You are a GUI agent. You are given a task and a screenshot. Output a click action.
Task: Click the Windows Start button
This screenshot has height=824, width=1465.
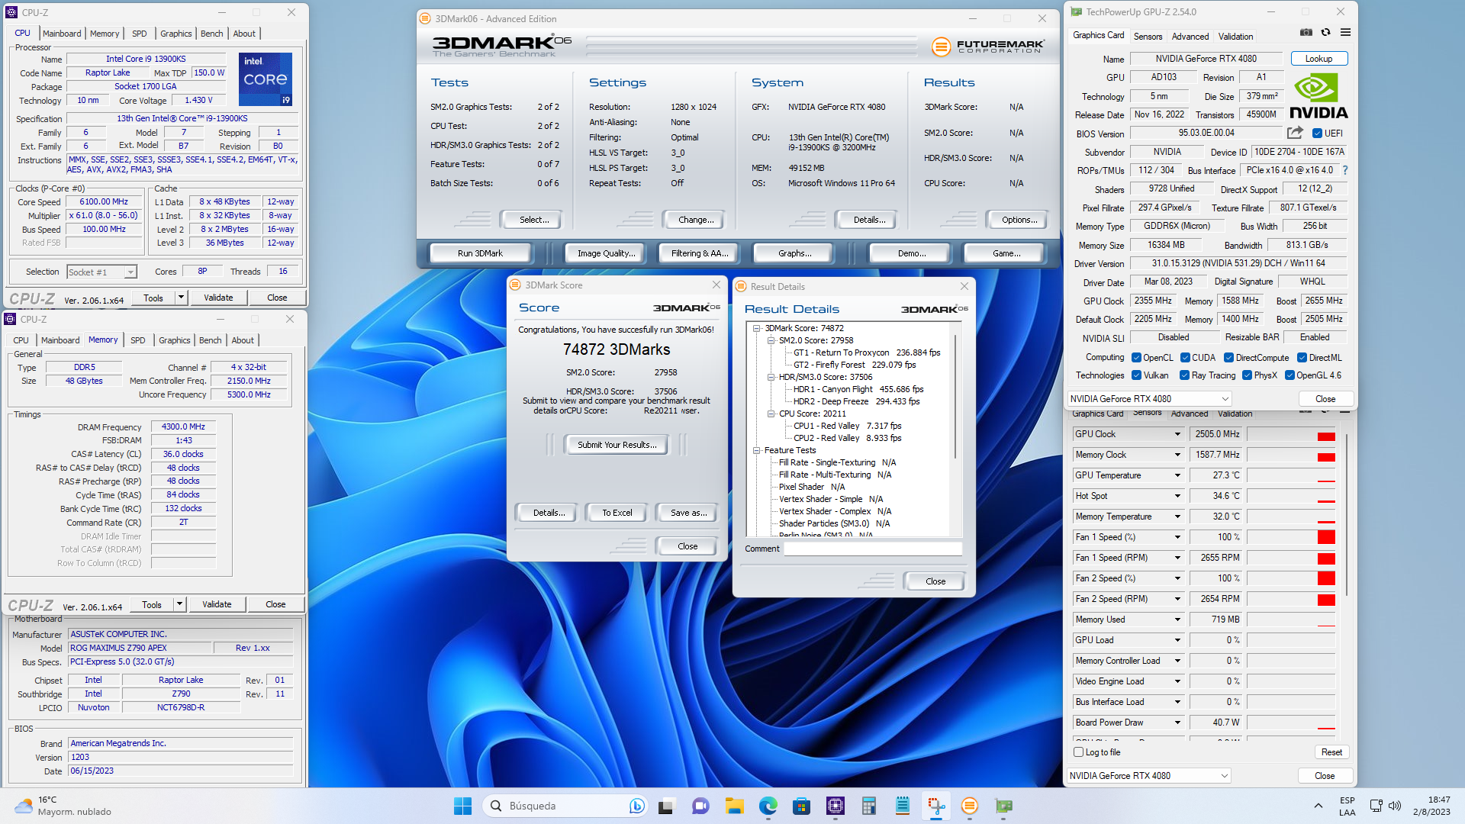tap(462, 806)
